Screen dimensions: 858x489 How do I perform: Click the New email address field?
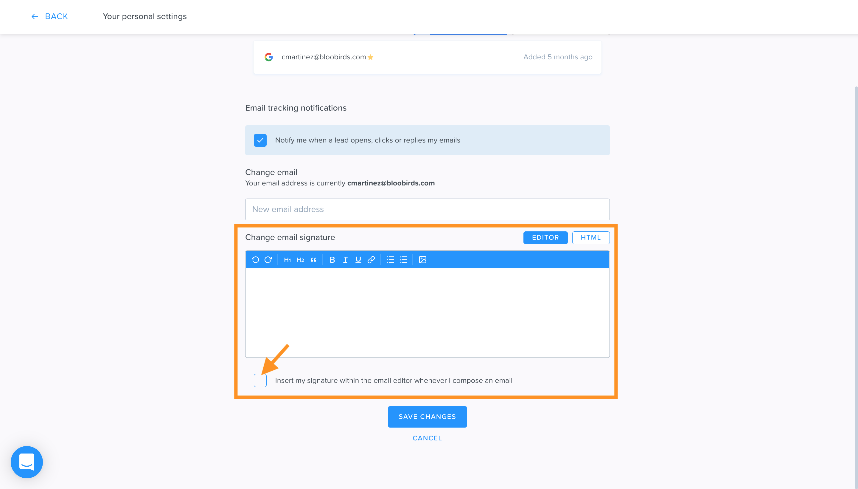[x=427, y=209]
